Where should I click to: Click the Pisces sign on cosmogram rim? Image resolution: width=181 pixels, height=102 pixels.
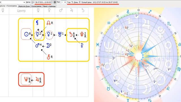[98, 44]
